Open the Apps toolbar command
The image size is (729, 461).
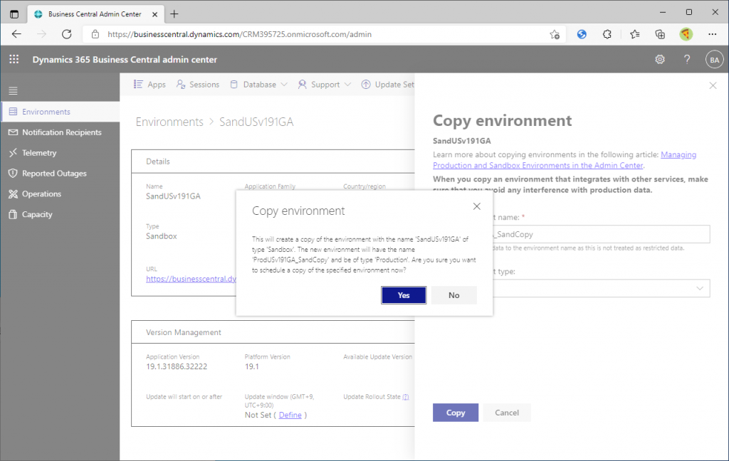[150, 85]
